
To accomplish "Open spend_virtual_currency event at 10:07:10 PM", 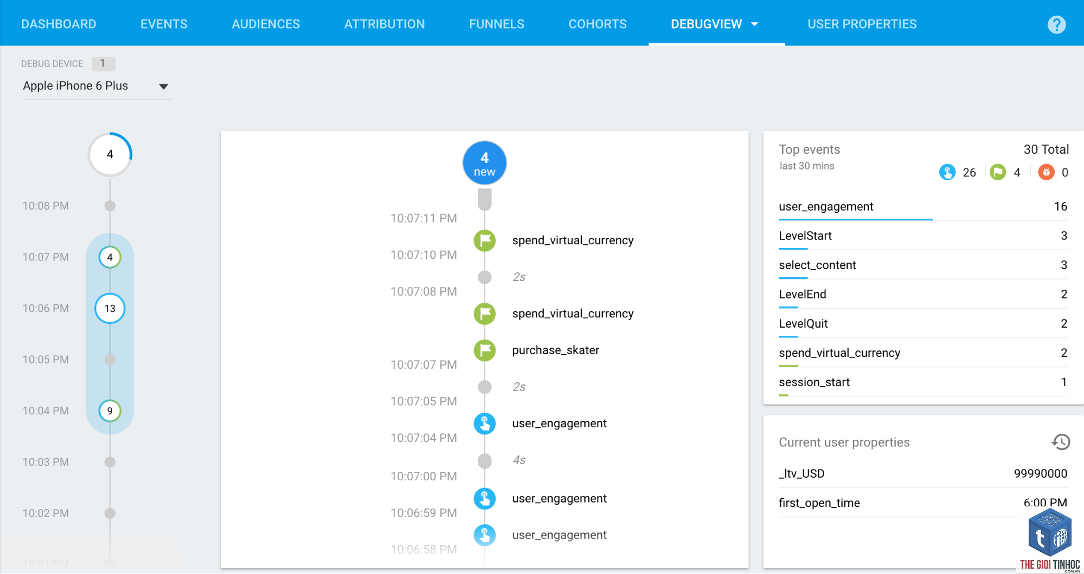I will pyautogui.click(x=573, y=240).
